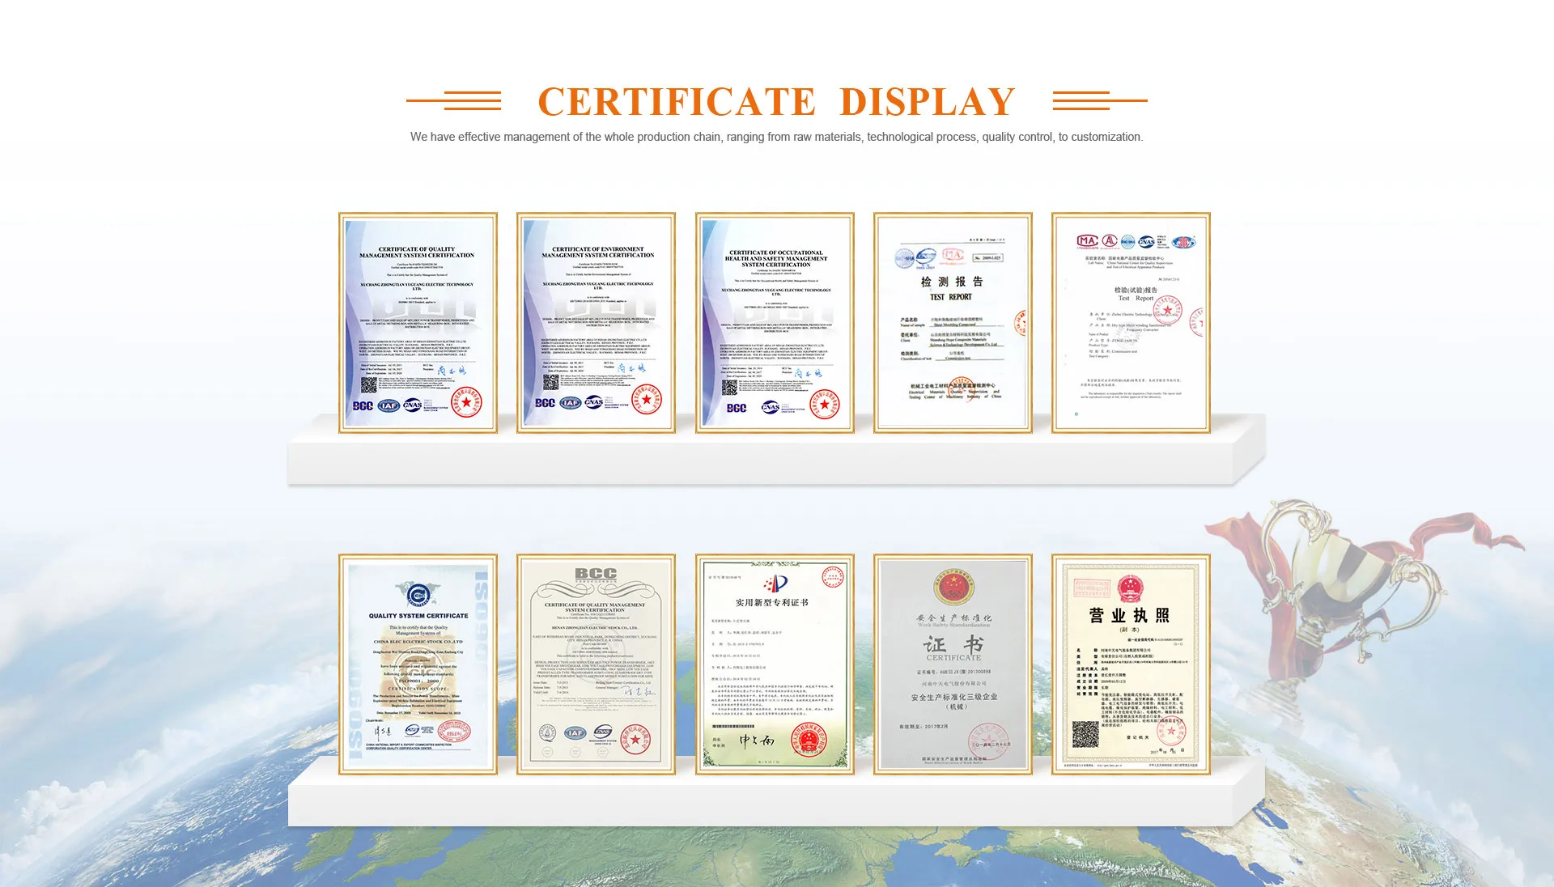Image resolution: width=1554 pixels, height=887 pixels.
Task: Click red round emblem on Work Safety certificate
Action: pos(953,588)
